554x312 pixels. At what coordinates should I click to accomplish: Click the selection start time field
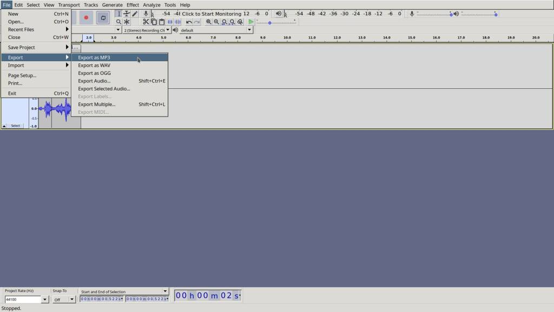(x=102, y=299)
